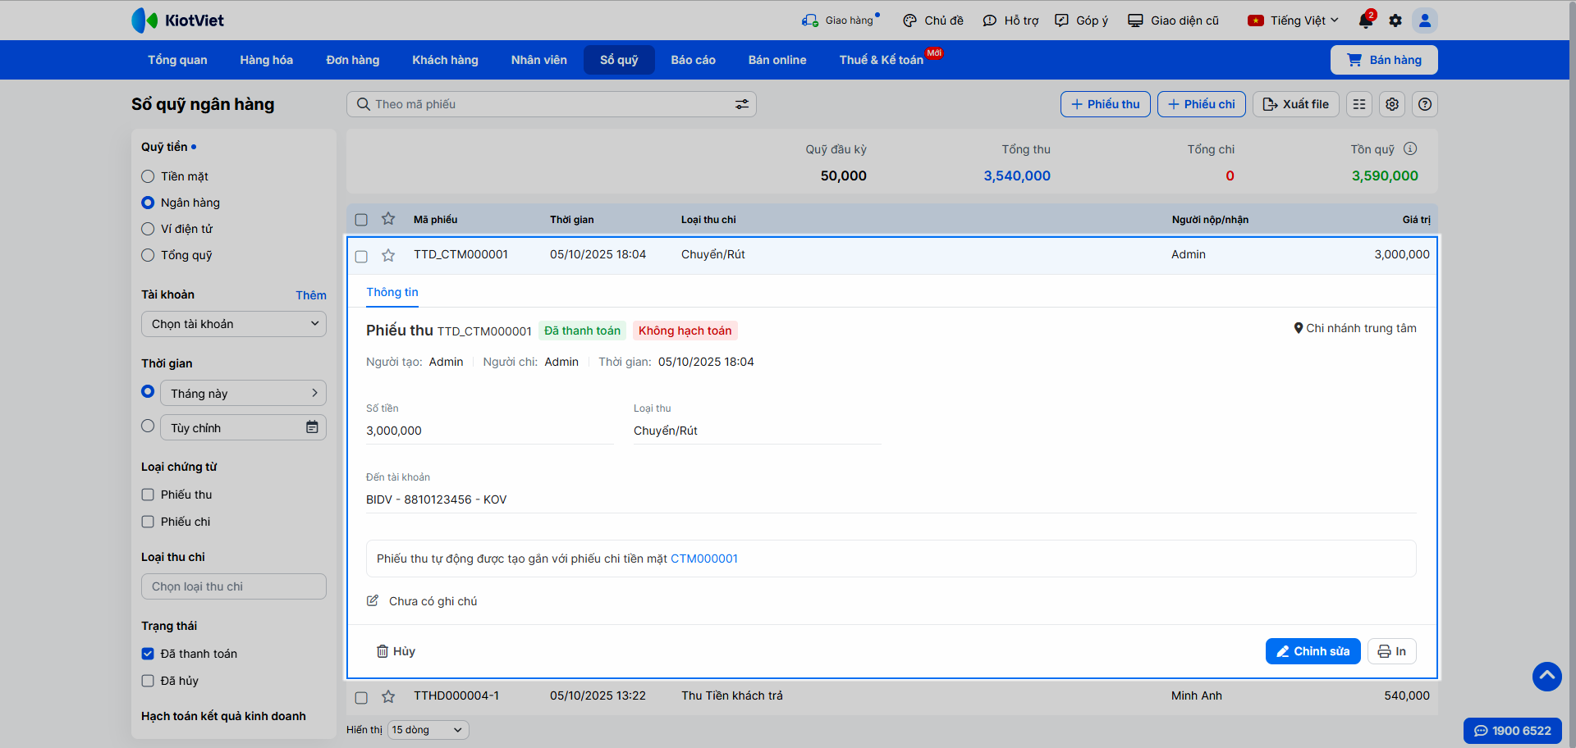
Task: Click Bán hàng button
Action: 1384,60
